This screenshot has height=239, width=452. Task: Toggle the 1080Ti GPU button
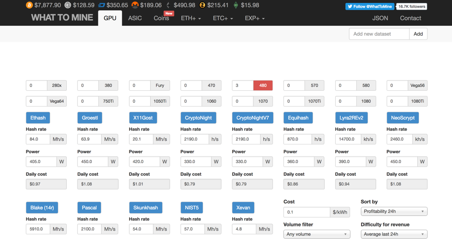click(417, 101)
